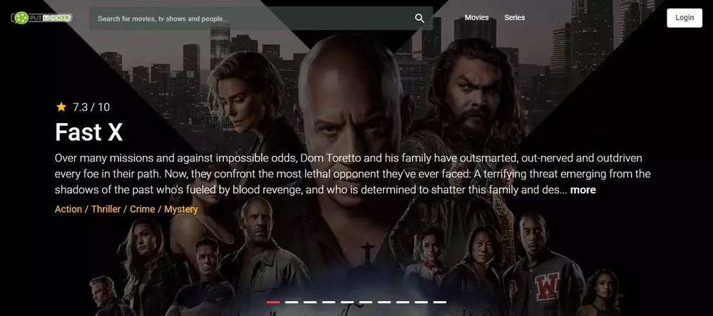This screenshot has height=316, width=713.
Task: Select the active red carousel indicator
Action: point(273,302)
